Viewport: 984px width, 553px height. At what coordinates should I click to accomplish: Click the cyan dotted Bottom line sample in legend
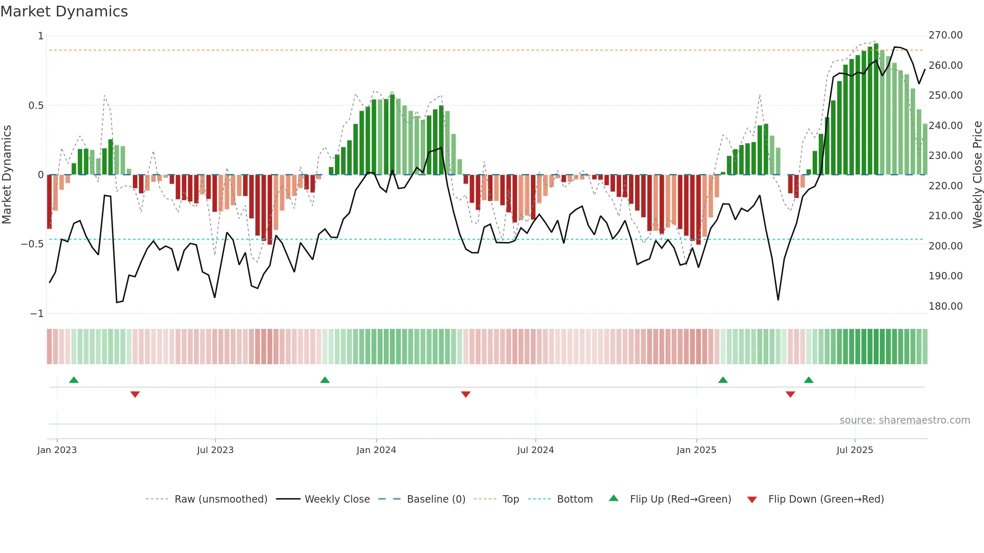[540, 499]
